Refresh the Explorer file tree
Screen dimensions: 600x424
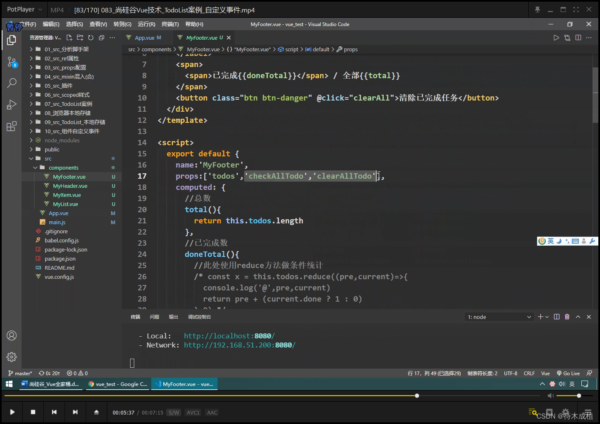pyautogui.click(x=91, y=38)
